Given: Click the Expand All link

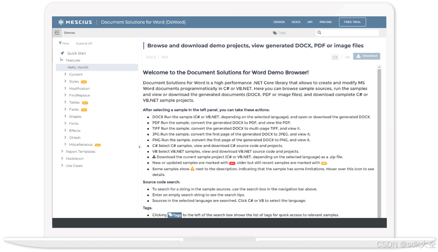Looking at the screenshot, I should click(x=84, y=43).
